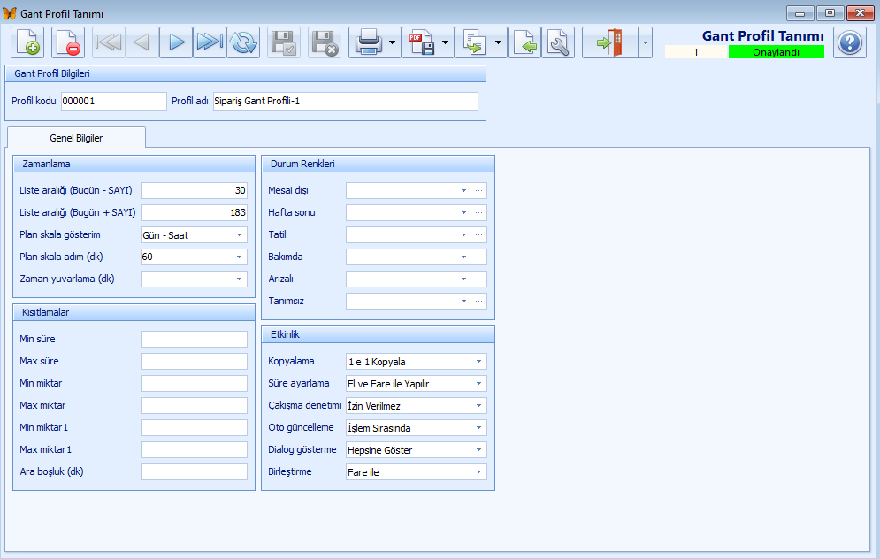
Task: Jump to the last record
Action: coord(209,42)
